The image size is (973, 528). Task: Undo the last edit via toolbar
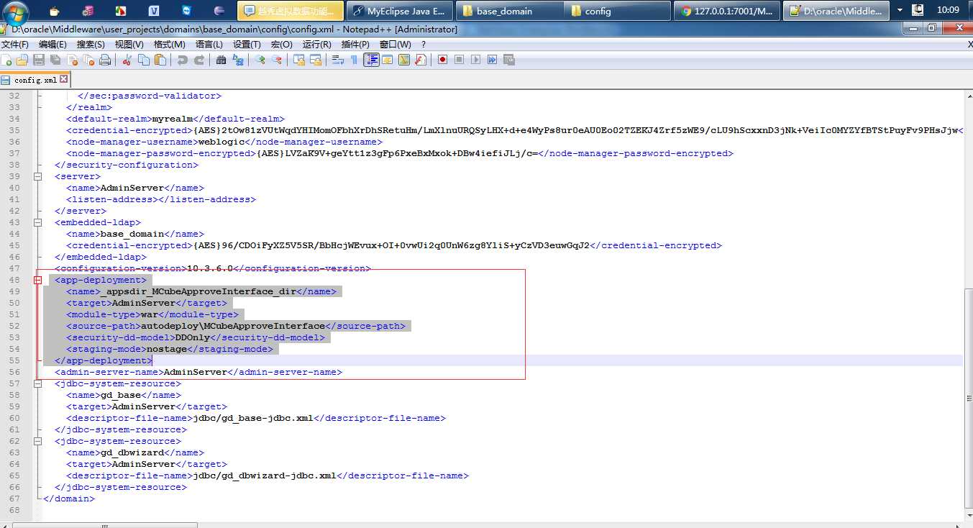pos(182,60)
